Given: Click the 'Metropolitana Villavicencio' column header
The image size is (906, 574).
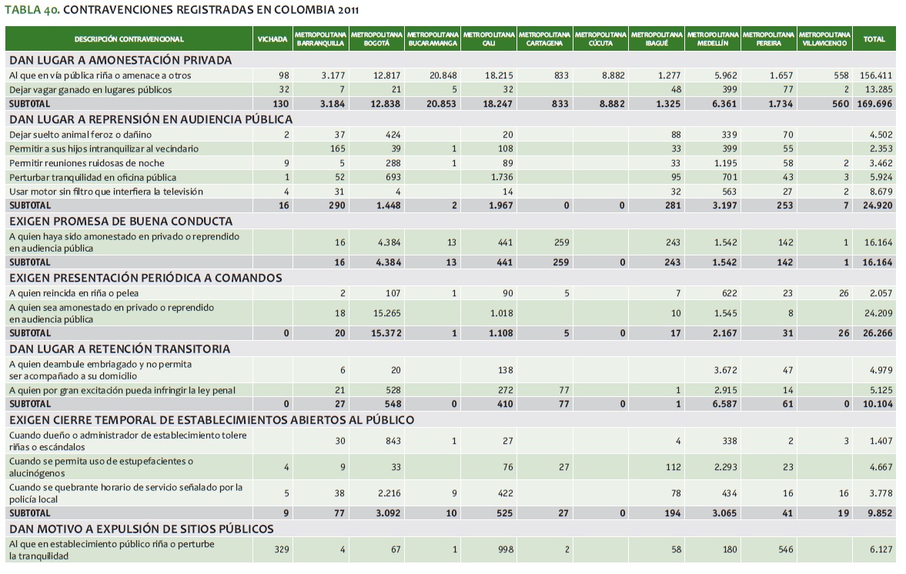Looking at the screenshot, I should pos(824,39).
